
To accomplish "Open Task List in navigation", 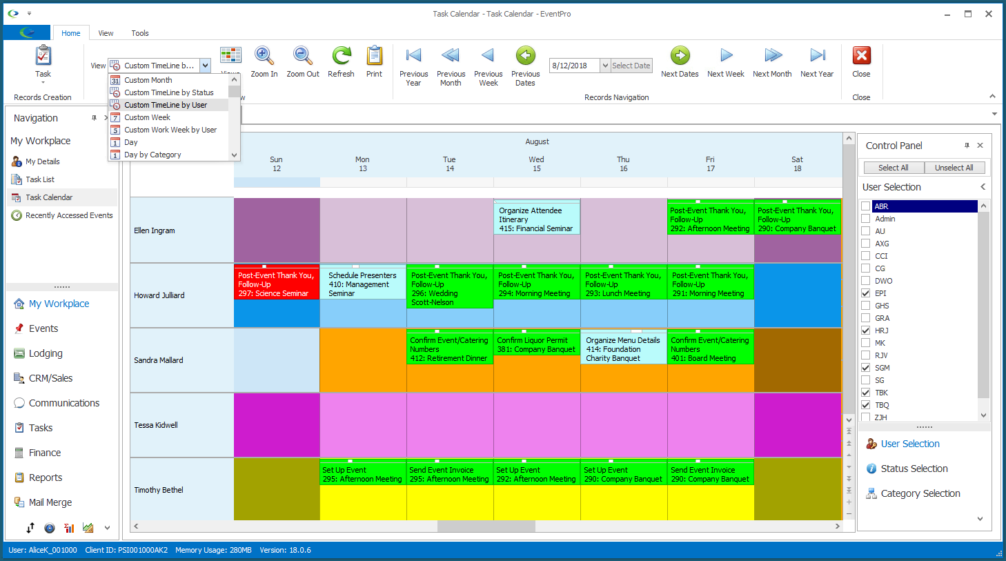I will click(40, 179).
